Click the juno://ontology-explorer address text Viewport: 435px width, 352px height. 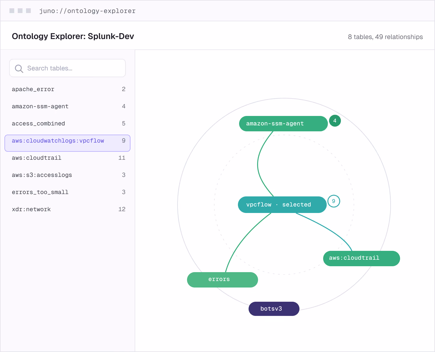(x=88, y=11)
